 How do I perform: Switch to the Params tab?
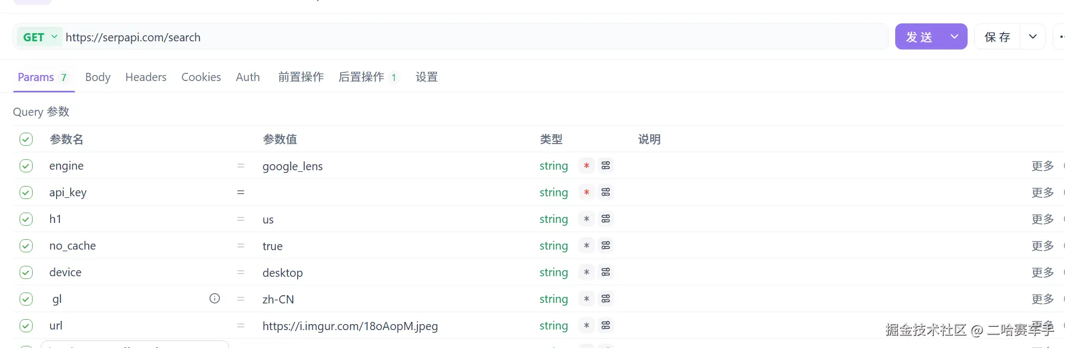[x=44, y=77]
